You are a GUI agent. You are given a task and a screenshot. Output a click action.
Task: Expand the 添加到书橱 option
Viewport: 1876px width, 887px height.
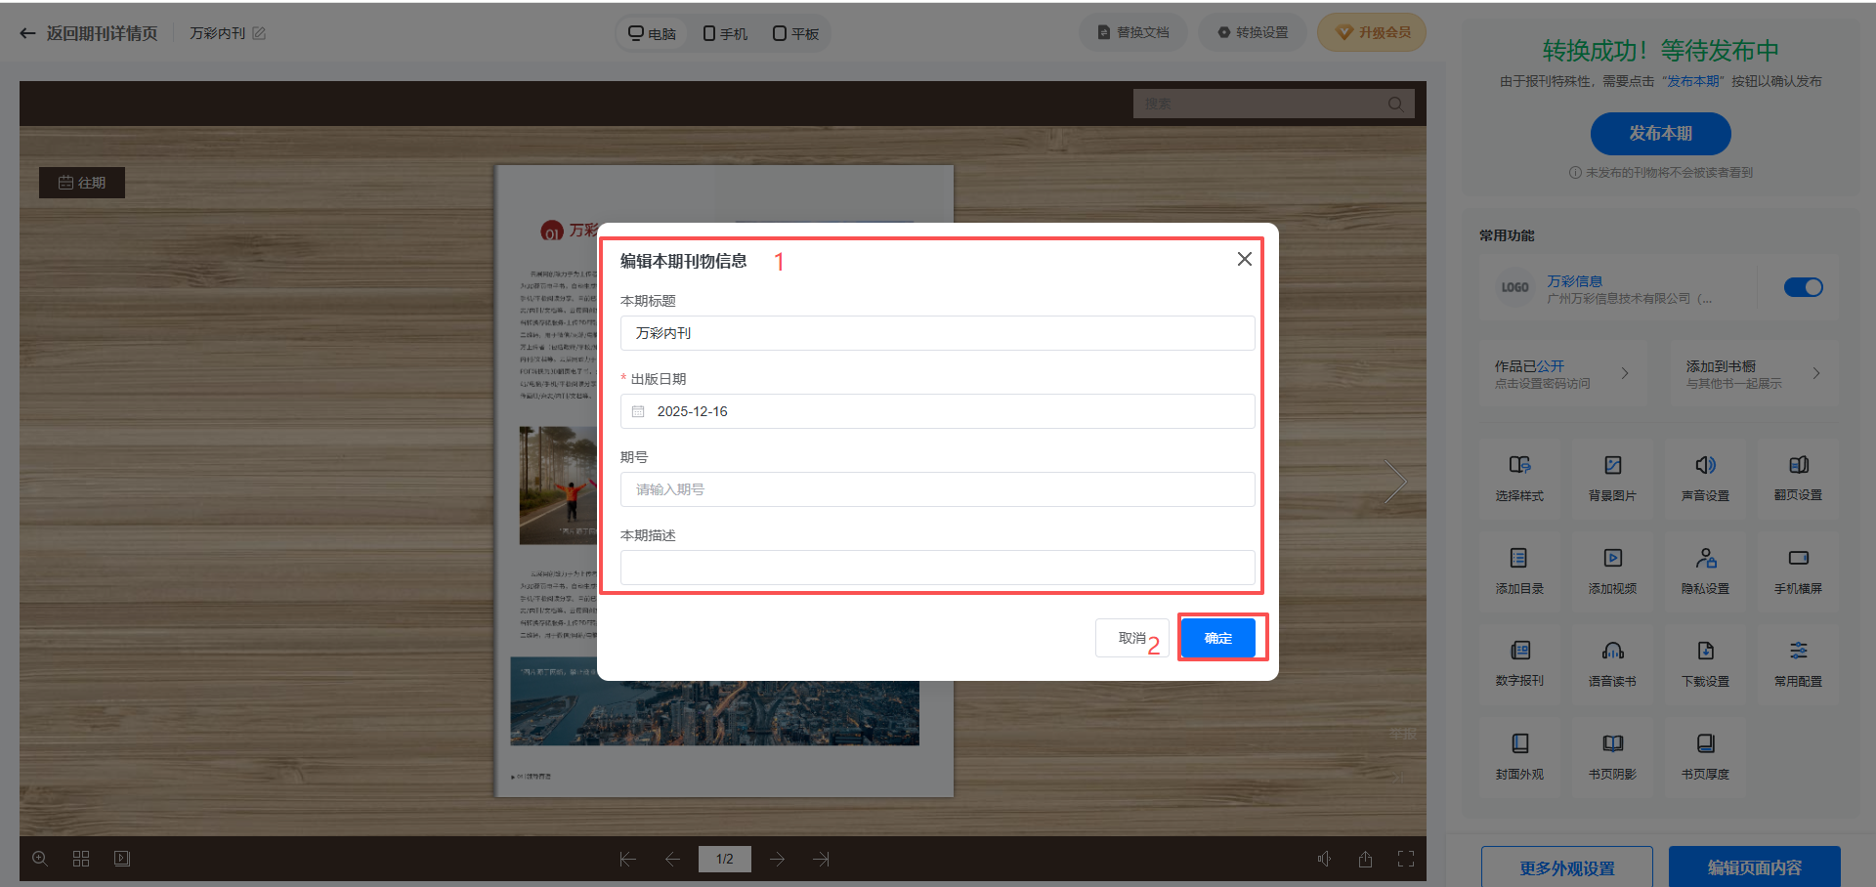click(1753, 373)
